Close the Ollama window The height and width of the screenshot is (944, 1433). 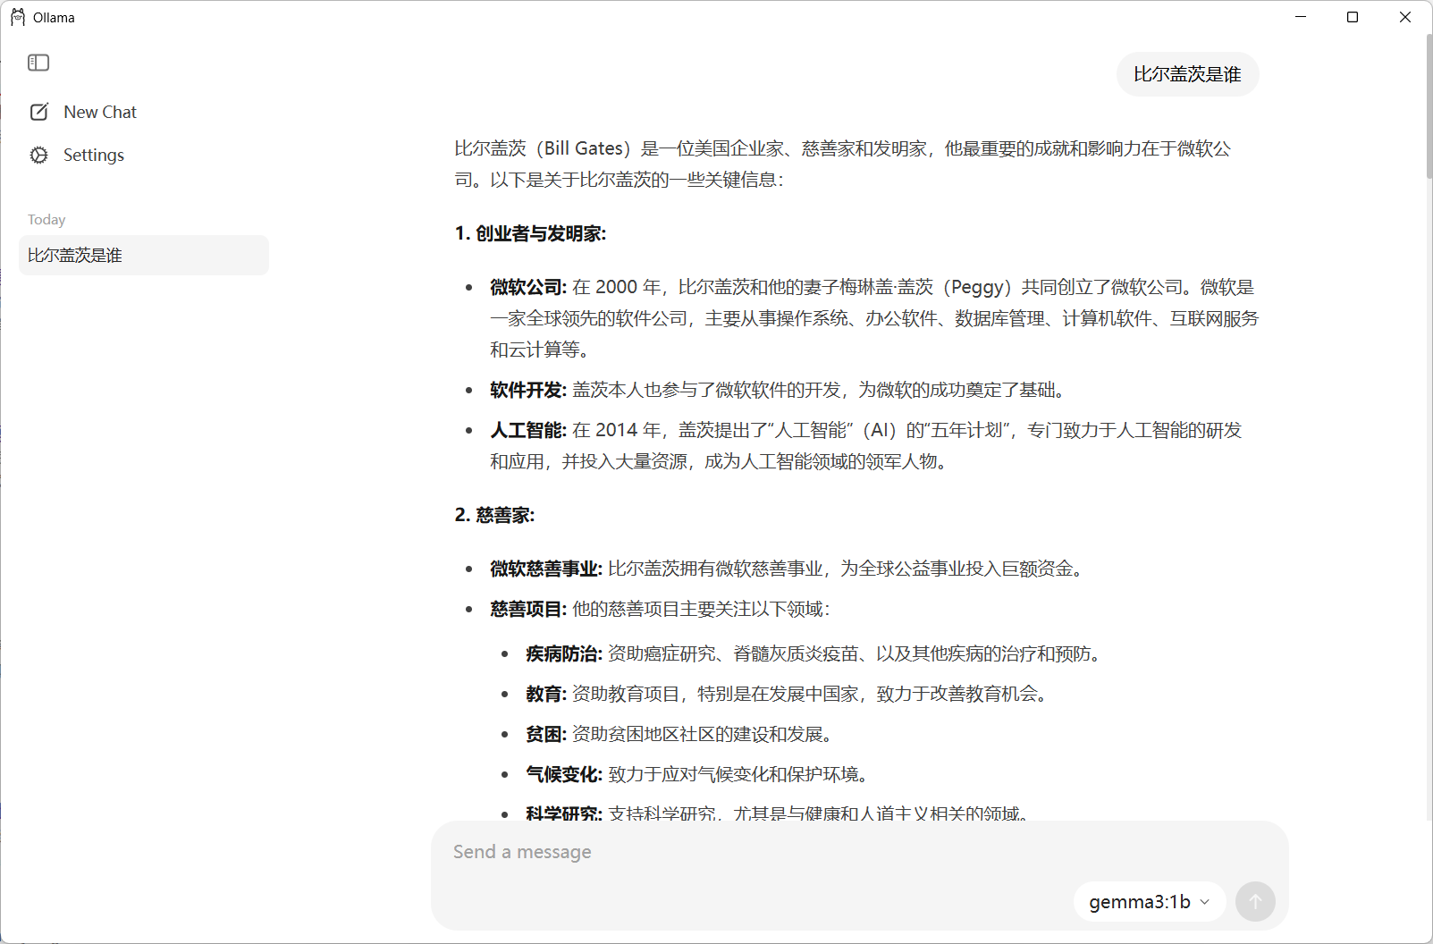click(1404, 17)
